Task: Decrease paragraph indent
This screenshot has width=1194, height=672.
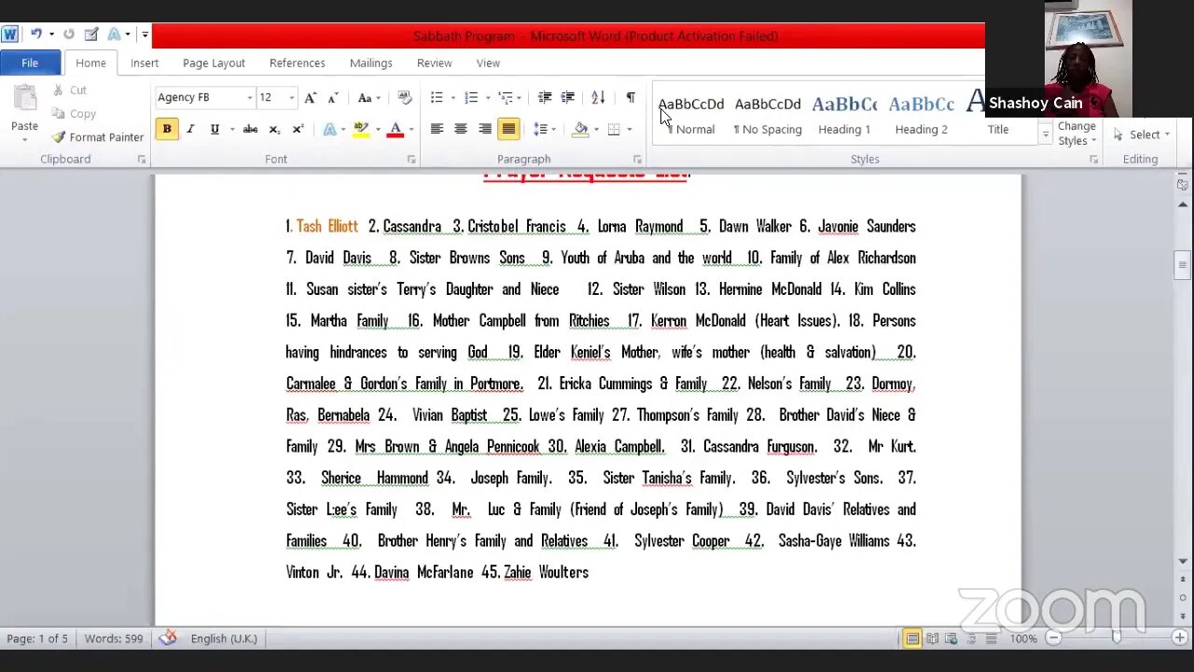Action: pos(544,97)
